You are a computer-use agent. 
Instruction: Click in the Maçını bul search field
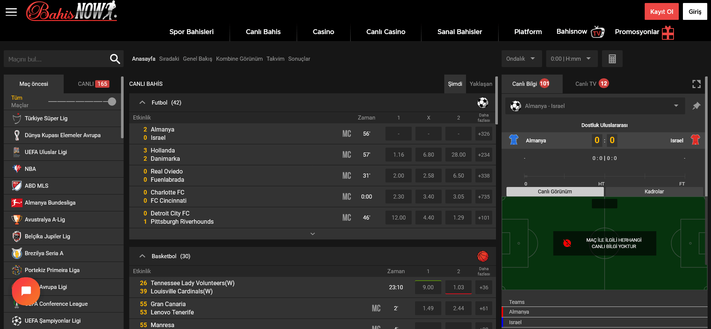point(56,59)
